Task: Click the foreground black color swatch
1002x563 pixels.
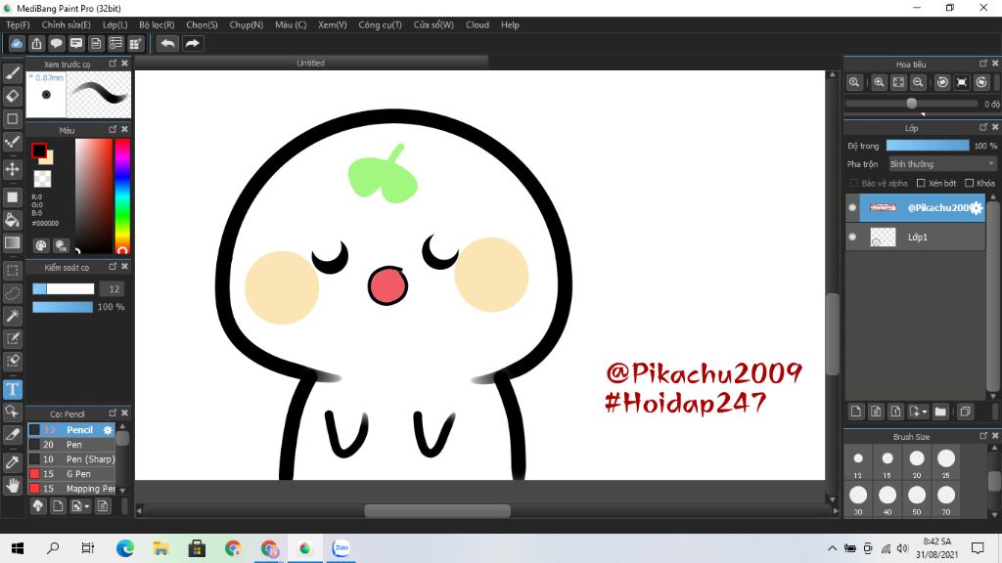Action: pyautogui.click(x=39, y=150)
